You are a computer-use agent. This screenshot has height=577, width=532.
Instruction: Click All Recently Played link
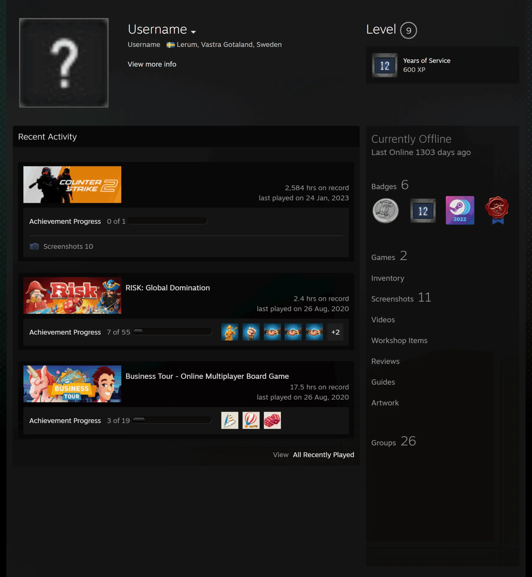pyautogui.click(x=323, y=455)
